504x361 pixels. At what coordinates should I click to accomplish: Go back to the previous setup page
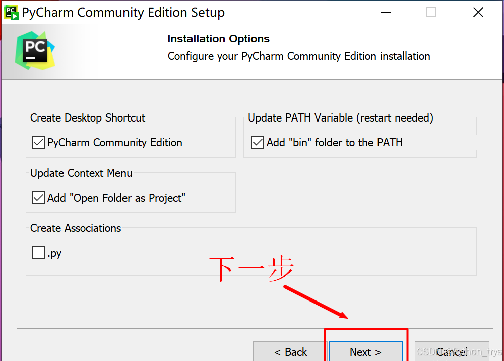(290, 352)
